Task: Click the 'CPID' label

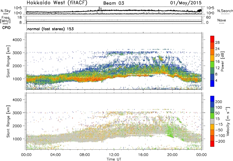Action: coord(6,28)
